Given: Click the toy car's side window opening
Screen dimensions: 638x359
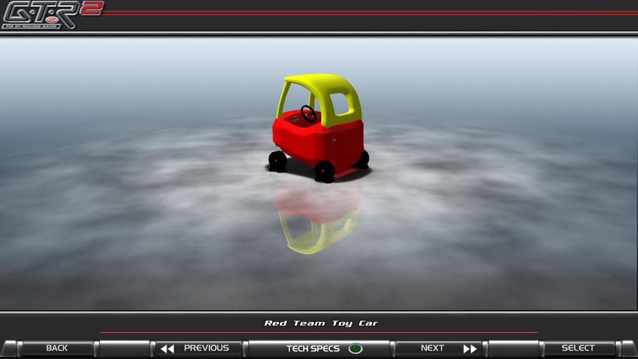Looking at the screenshot, I should coord(340,105).
